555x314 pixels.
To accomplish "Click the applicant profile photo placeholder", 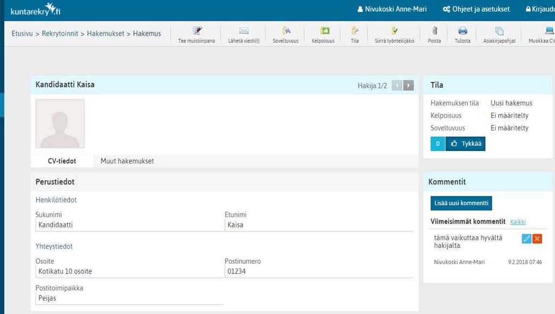I will 60,124.
